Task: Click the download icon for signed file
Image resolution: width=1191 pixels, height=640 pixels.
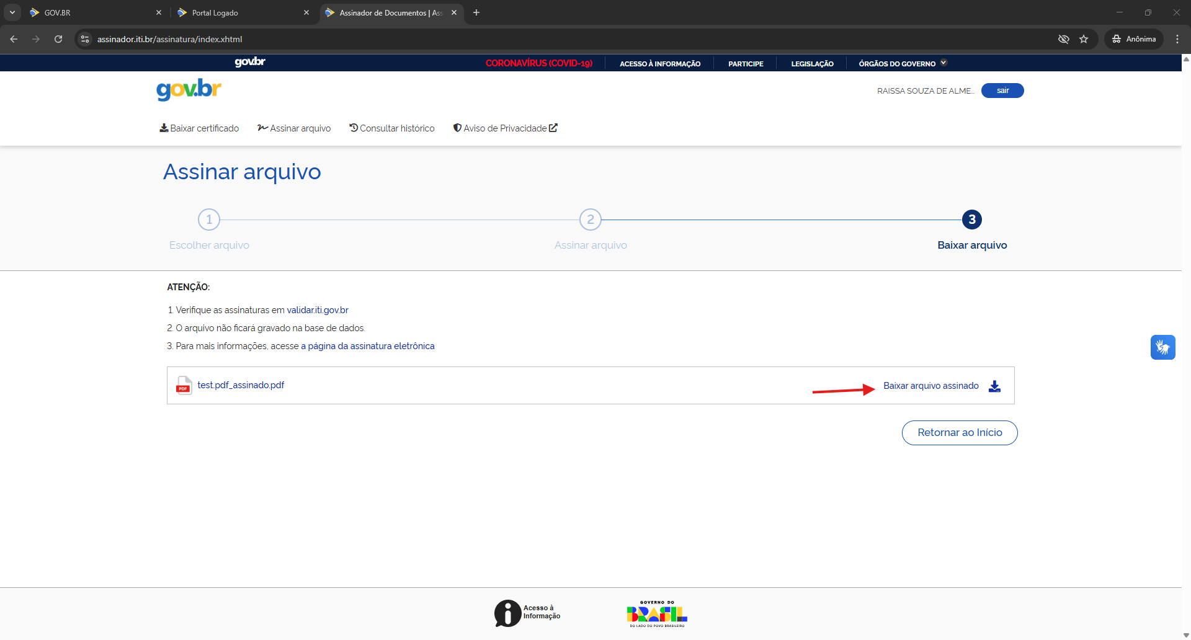Action: pyautogui.click(x=994, y=386)
